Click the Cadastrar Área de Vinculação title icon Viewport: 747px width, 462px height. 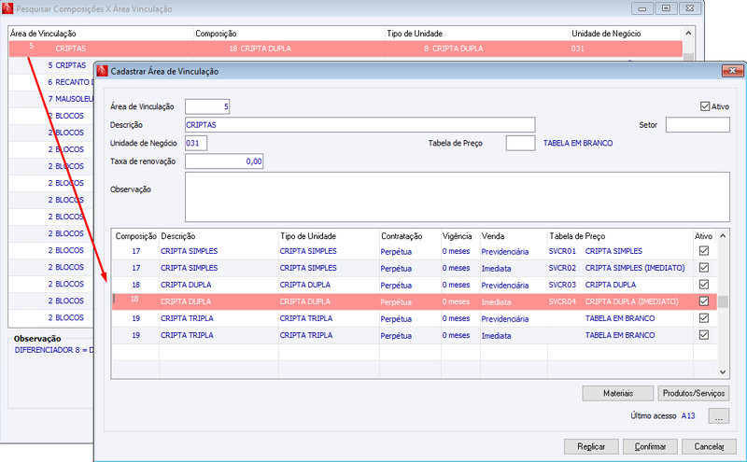(103, 71)
